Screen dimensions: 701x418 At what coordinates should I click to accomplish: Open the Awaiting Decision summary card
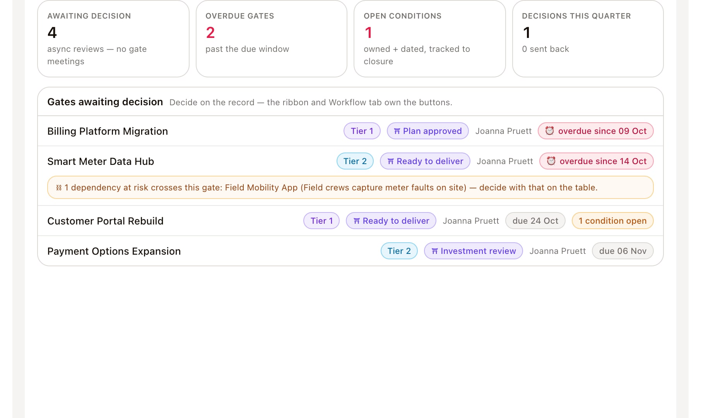point(113,39)
